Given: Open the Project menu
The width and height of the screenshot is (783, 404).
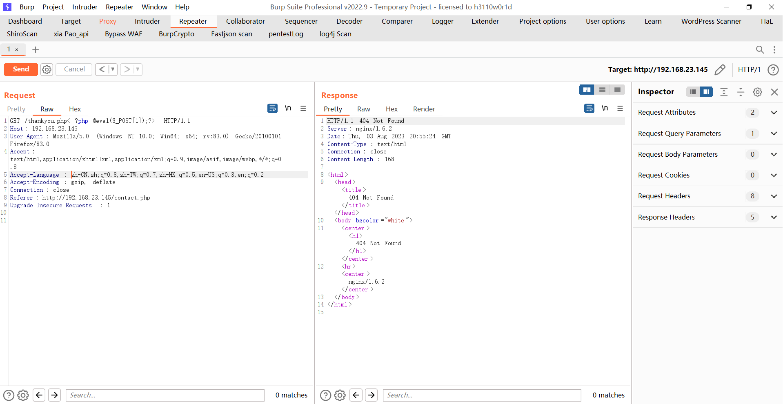Looking at the screenshot, I should (53, 7).
